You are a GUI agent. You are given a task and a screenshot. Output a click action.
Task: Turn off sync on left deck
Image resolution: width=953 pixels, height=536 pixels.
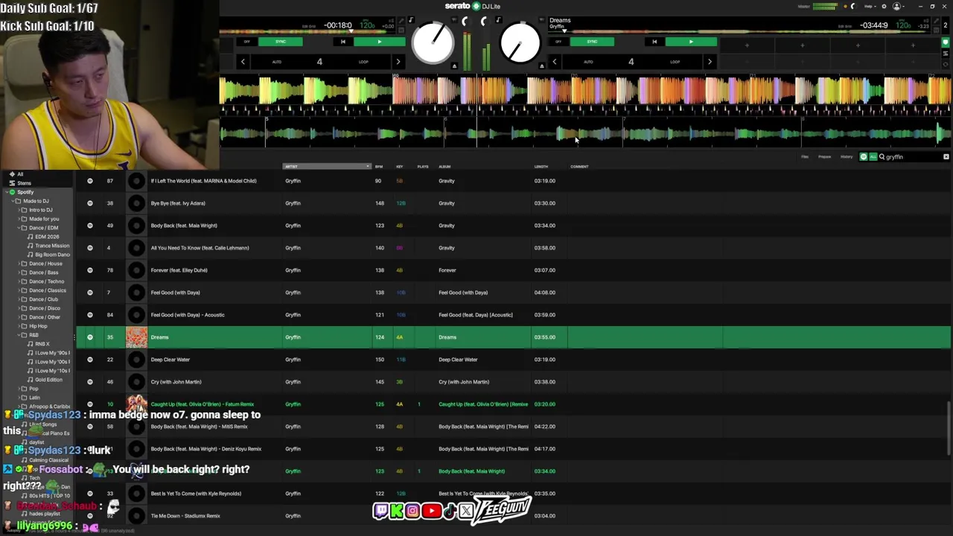(x=247, y=42)
